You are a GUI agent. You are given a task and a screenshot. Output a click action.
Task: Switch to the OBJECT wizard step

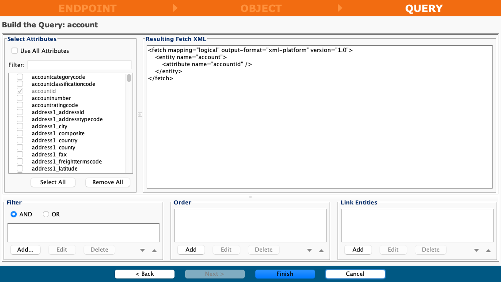click(x=261, y=8)
